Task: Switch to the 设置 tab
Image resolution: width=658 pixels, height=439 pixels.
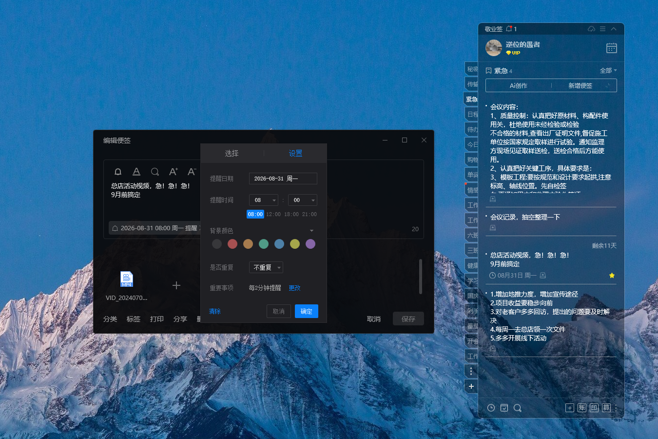Action: (x=295, y=153)
